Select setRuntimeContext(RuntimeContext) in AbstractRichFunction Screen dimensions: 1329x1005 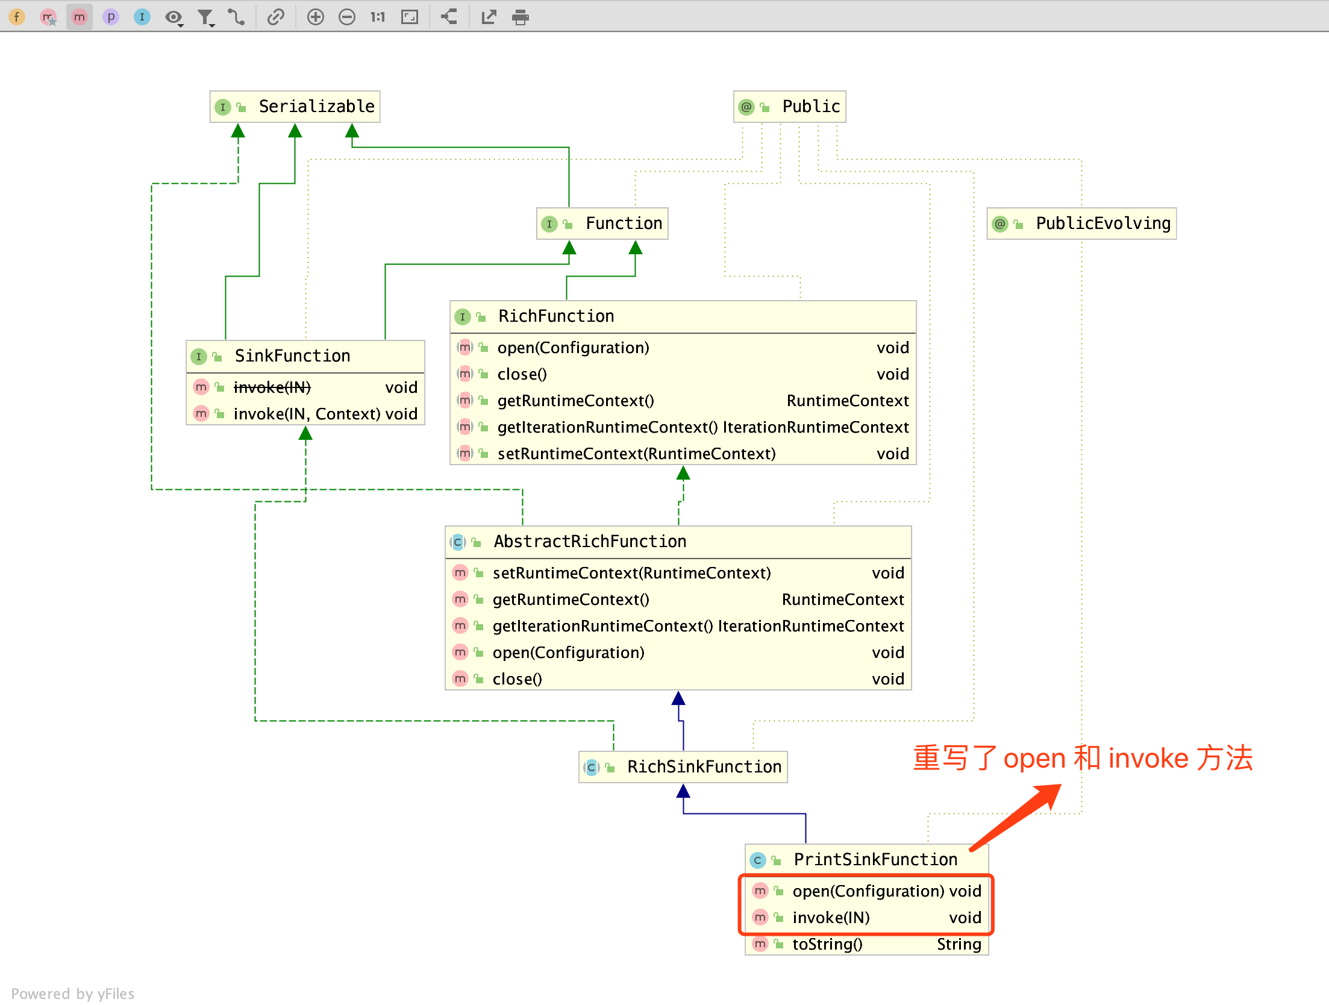coord(678,573)
